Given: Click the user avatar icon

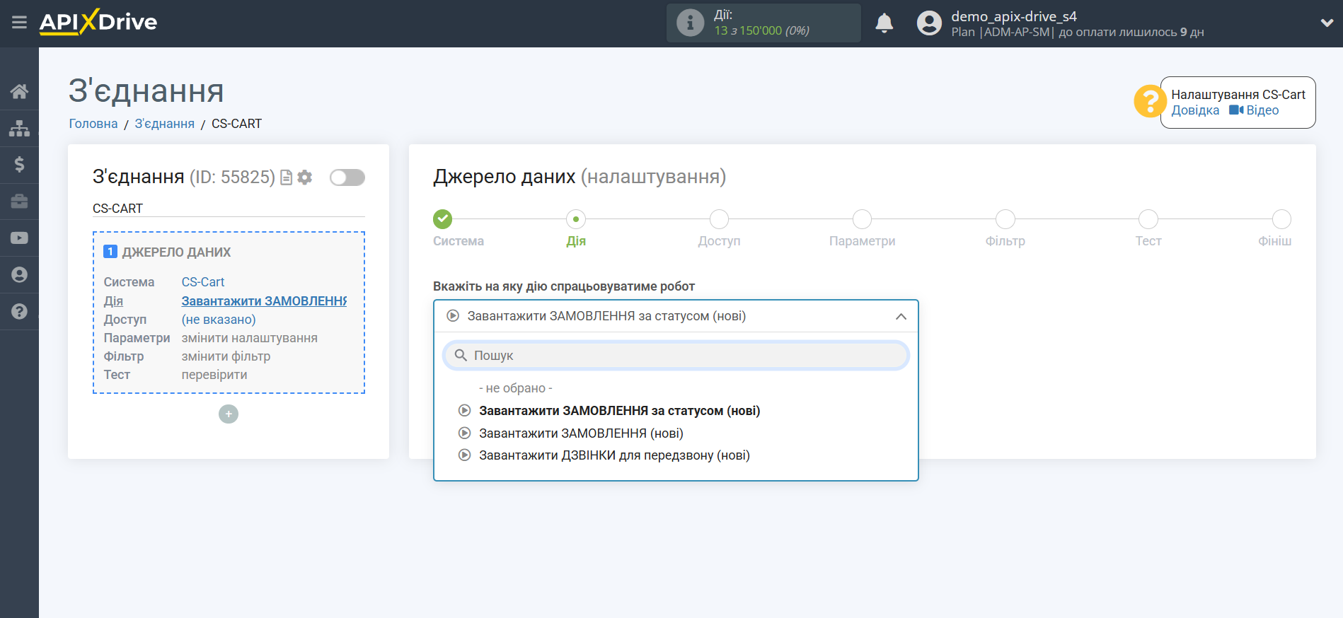Looking at the screenshot, I should click(929, 23).
